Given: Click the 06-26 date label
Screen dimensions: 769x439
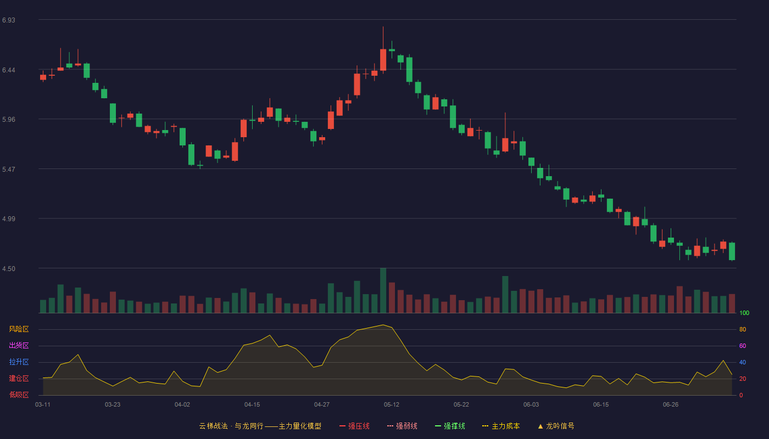Looking at the screenshot, I should [x=671, y=404].
